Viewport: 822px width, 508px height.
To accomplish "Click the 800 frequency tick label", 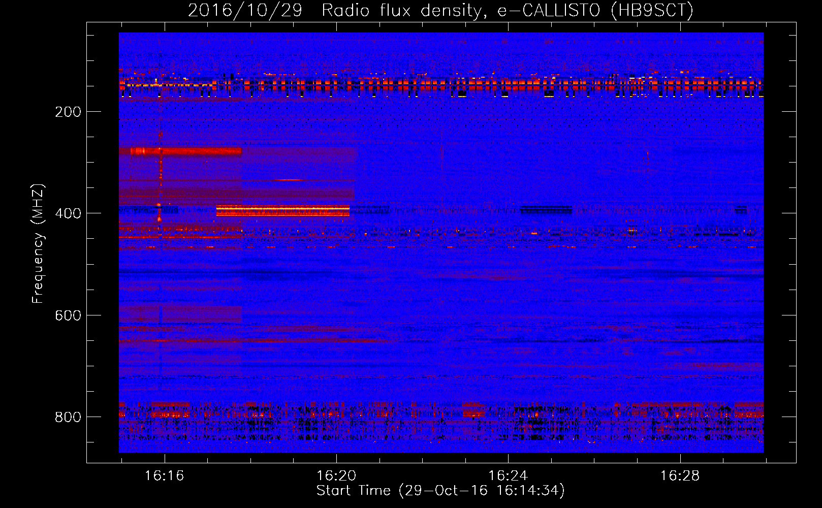I will [68, 417].
